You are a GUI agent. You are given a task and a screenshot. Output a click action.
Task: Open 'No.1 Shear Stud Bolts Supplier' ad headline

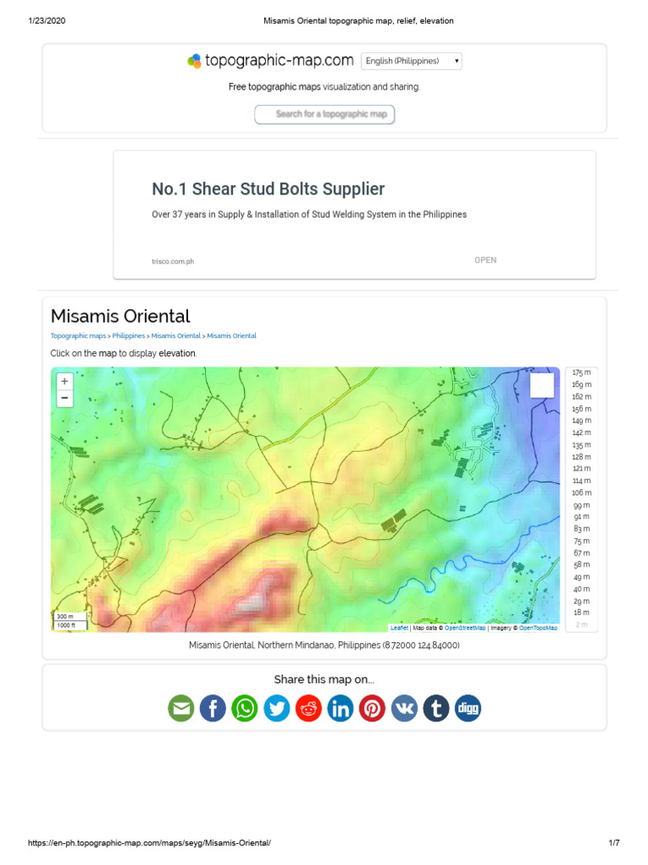coord(268,188)
